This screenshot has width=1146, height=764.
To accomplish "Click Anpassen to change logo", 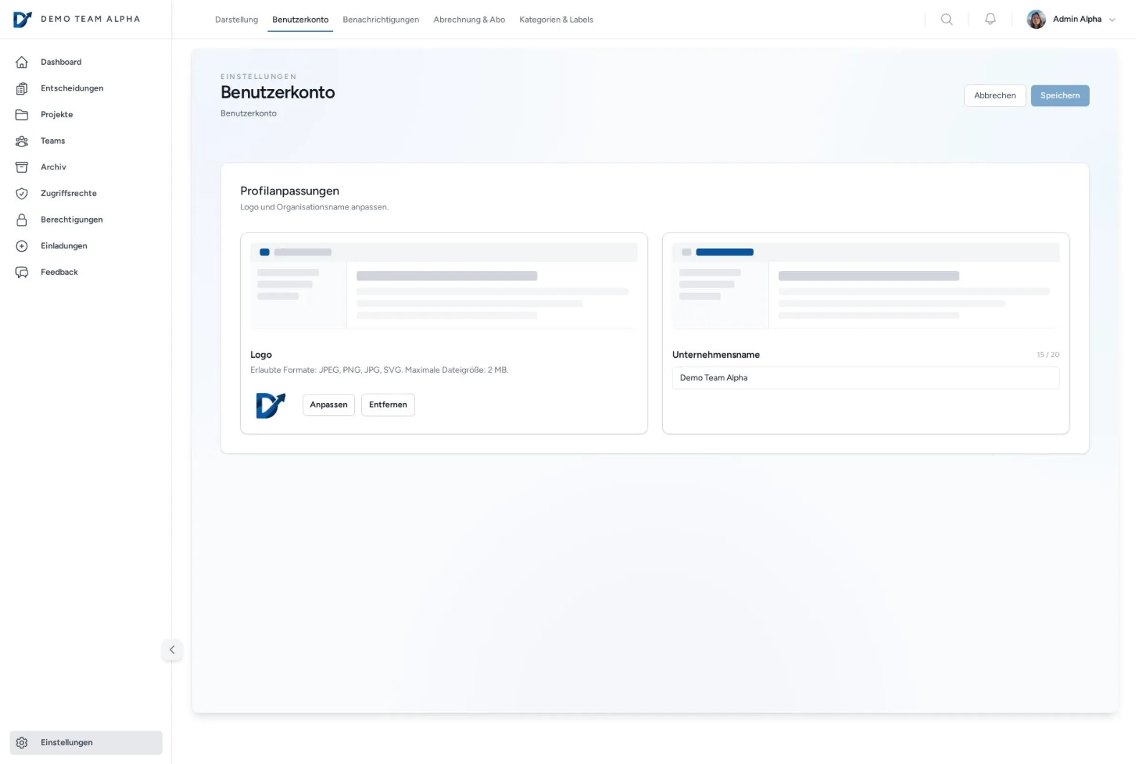I will click(328, 405).
